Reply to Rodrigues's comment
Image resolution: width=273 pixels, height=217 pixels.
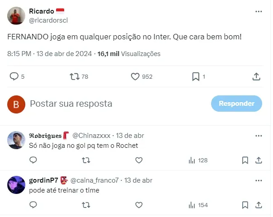coord(33,160)
